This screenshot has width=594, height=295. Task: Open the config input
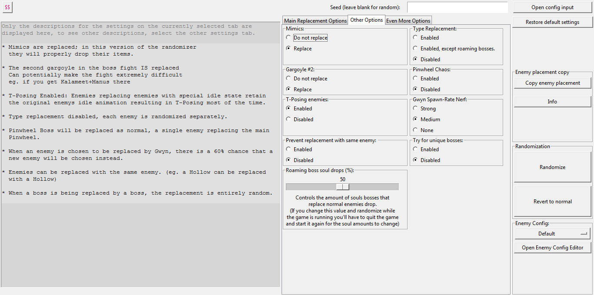[x=552, y=7]
